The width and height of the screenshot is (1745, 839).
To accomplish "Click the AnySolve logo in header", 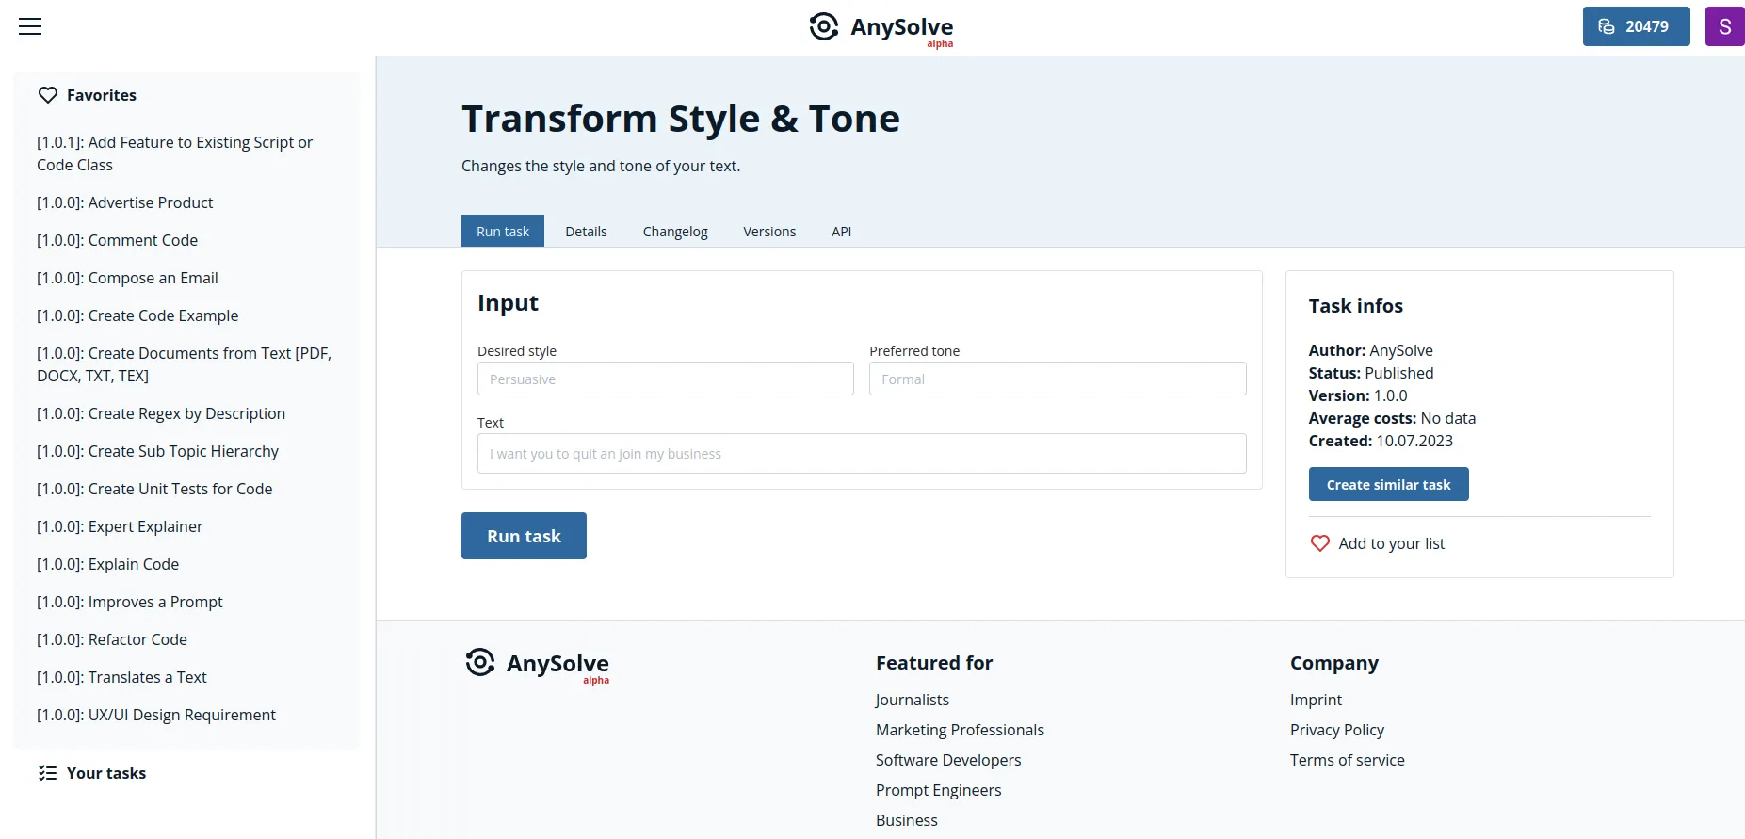I will 881,27.
